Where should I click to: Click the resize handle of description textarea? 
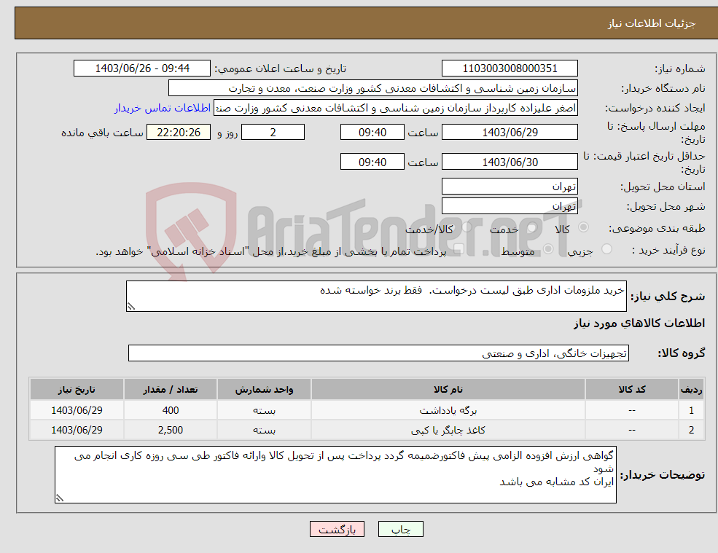(x=131, y=307)
